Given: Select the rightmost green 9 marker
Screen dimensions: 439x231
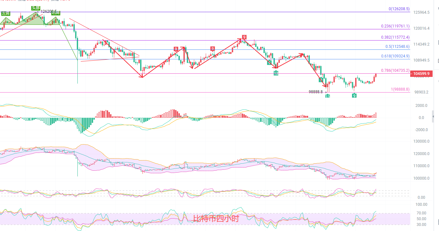Looking at the screenshot, I should point(354,95).
